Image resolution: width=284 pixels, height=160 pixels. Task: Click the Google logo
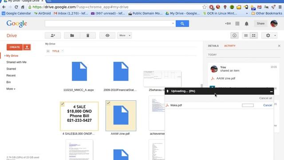17,24
